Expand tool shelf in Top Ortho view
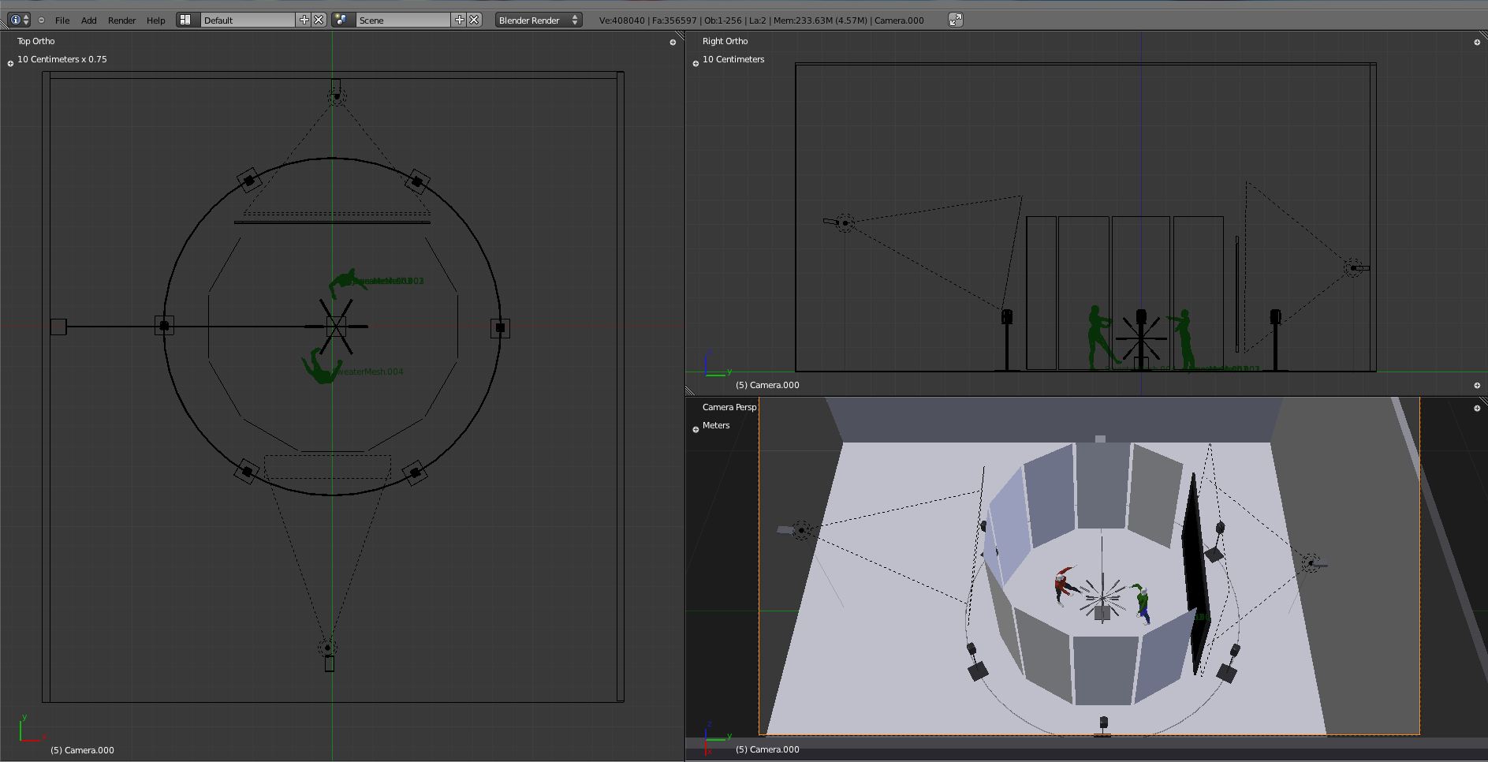Screen dimensions: 1488x762 [10, 63]
